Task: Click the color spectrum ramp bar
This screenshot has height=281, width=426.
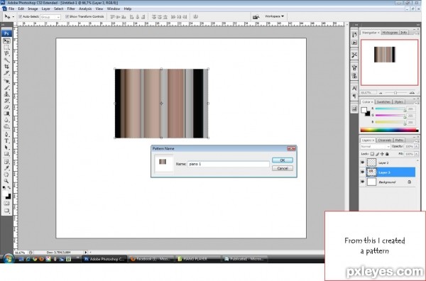Action: (x=389, y=131)
